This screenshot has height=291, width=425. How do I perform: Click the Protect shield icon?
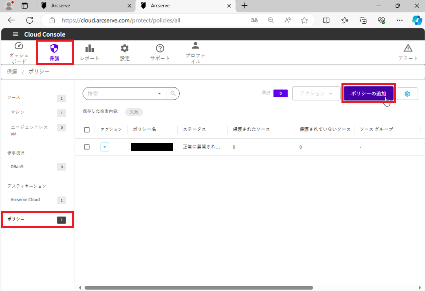tap(54, 49)
